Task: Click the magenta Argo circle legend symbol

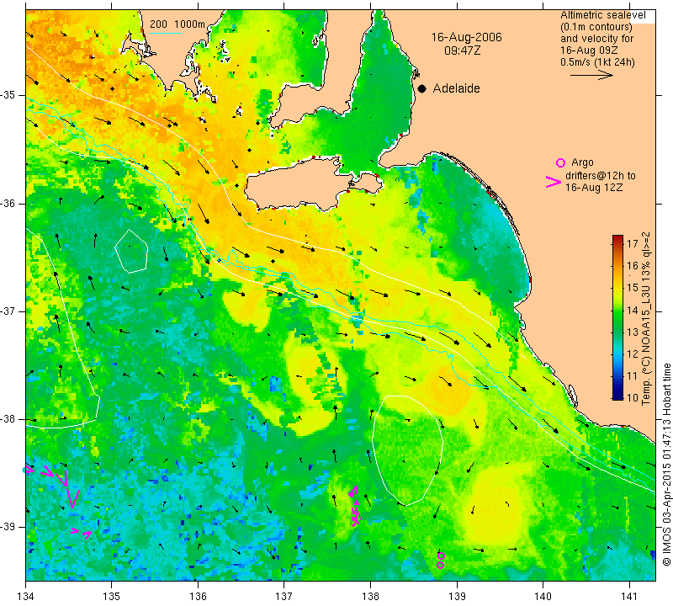Action: 560,162
